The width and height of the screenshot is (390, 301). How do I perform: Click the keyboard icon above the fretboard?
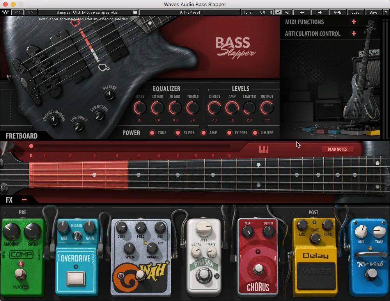(x=264, y=149)
